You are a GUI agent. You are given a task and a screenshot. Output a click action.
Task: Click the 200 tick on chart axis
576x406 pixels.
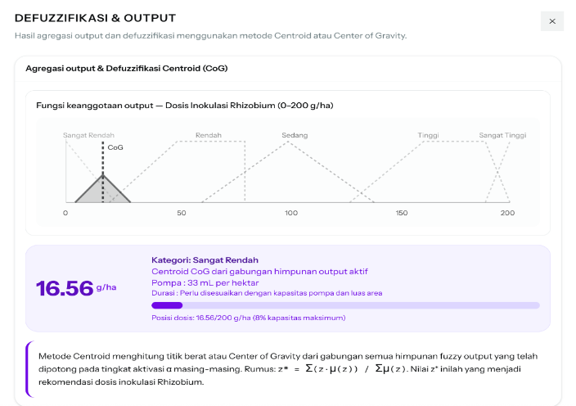tap(507, 213)
